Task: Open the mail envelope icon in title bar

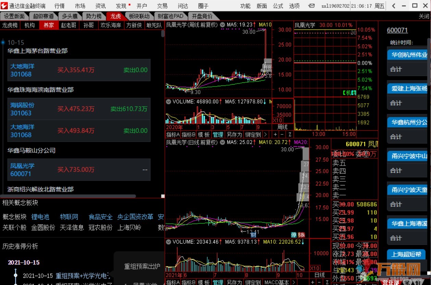Action: pyautogui.click(x=311, y=6)
